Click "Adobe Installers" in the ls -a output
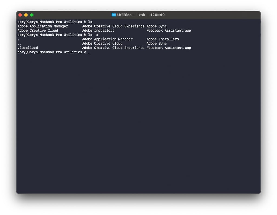Screen dimensions: 277x215 [x=163, y=39]
